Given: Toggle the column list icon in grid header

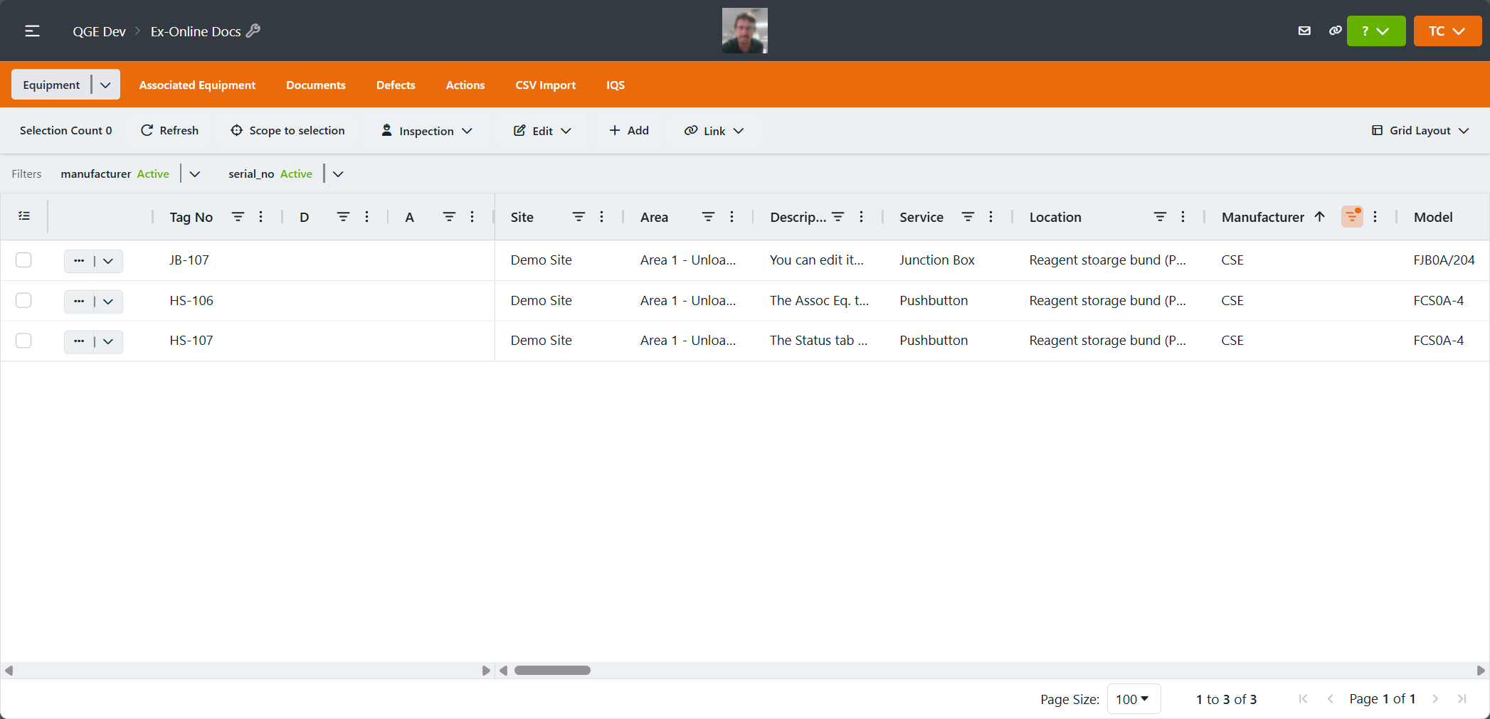Looking at the screenshot, I should click(x=24, y=216).
